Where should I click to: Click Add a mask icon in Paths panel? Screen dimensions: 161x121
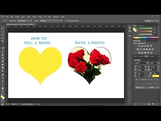point(149,104)
